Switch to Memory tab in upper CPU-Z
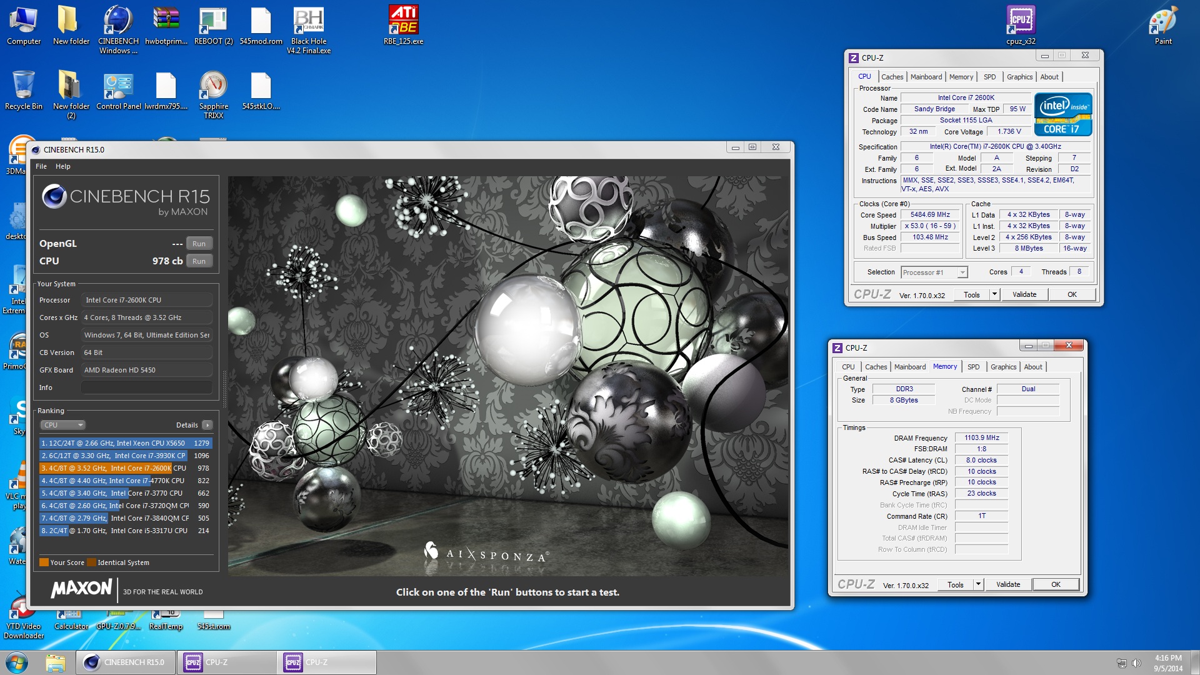Image resolution: width=1200 pixels, height=675 pixels. click(961, 77)
